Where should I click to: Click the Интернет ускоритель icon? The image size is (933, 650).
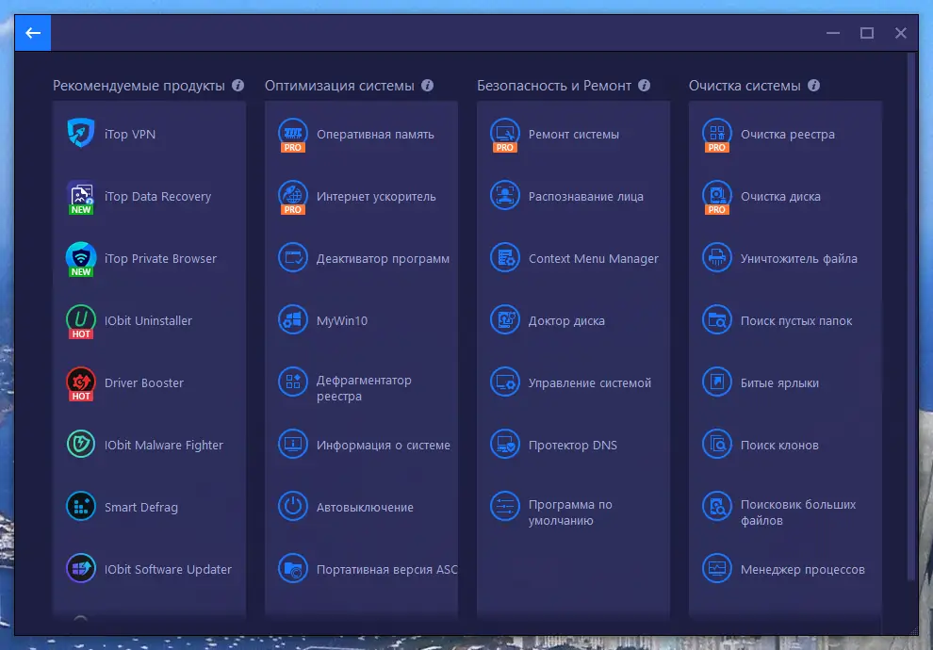point(293,197)
